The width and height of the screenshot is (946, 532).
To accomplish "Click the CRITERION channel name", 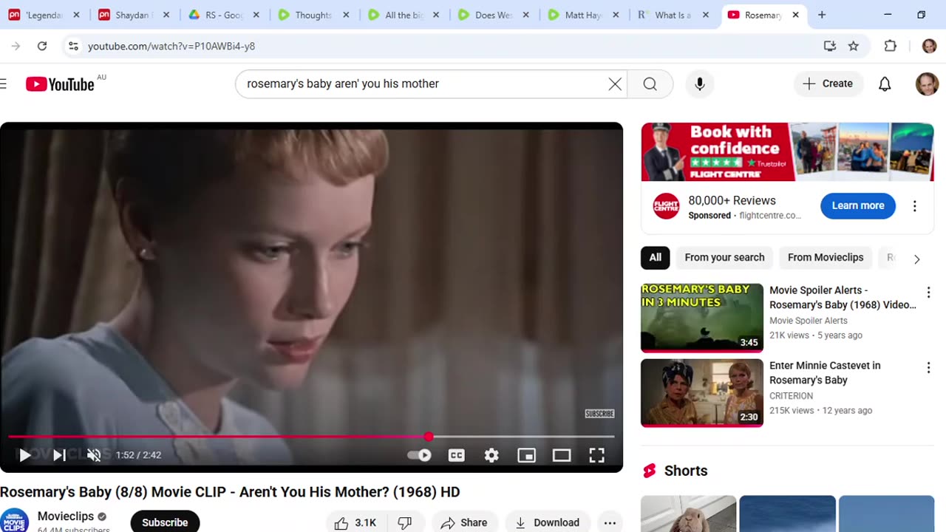I will pos(791,396).
